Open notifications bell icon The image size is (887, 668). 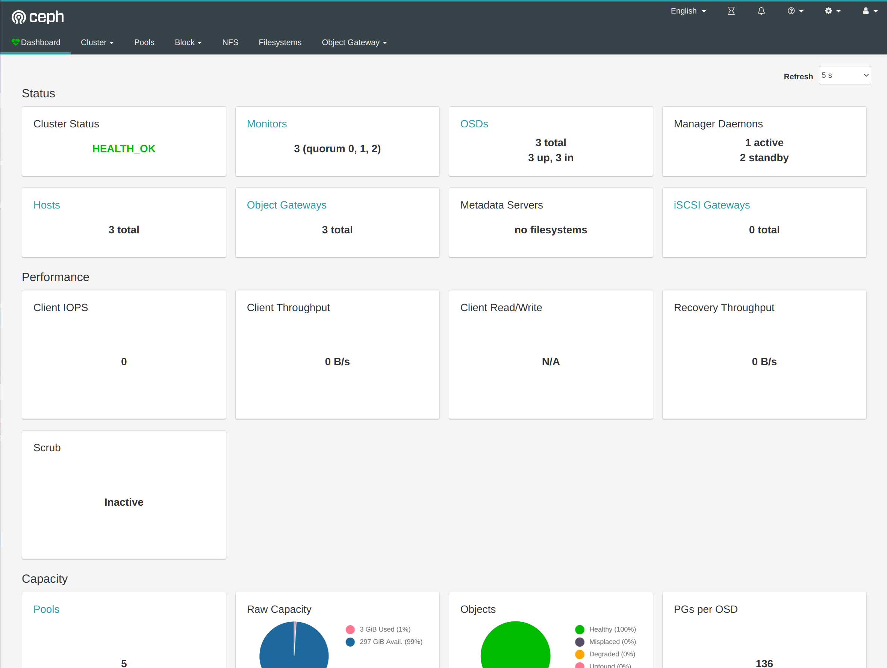761,11
